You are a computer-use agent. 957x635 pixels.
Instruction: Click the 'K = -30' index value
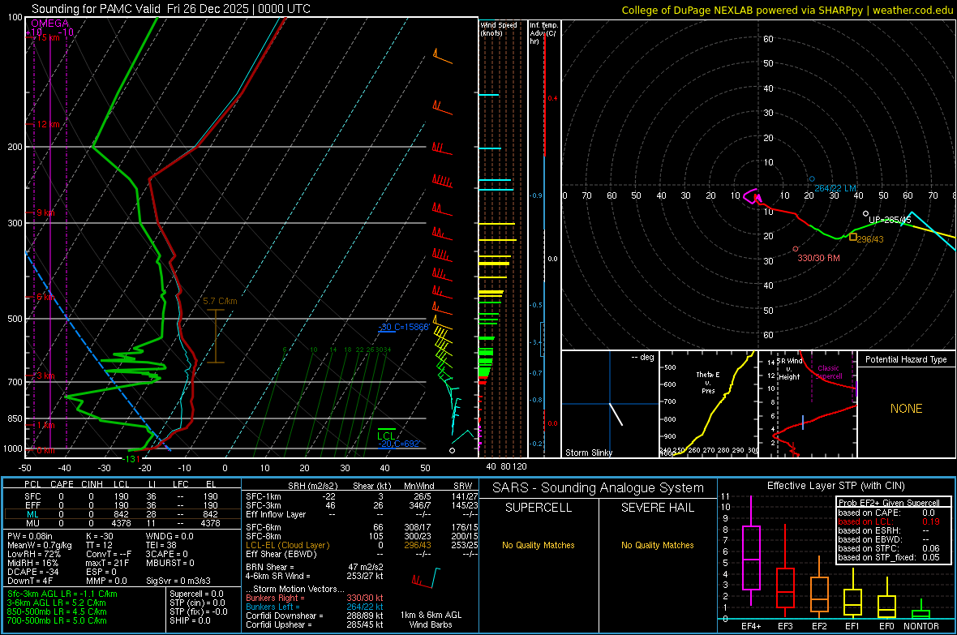point(100,536)
